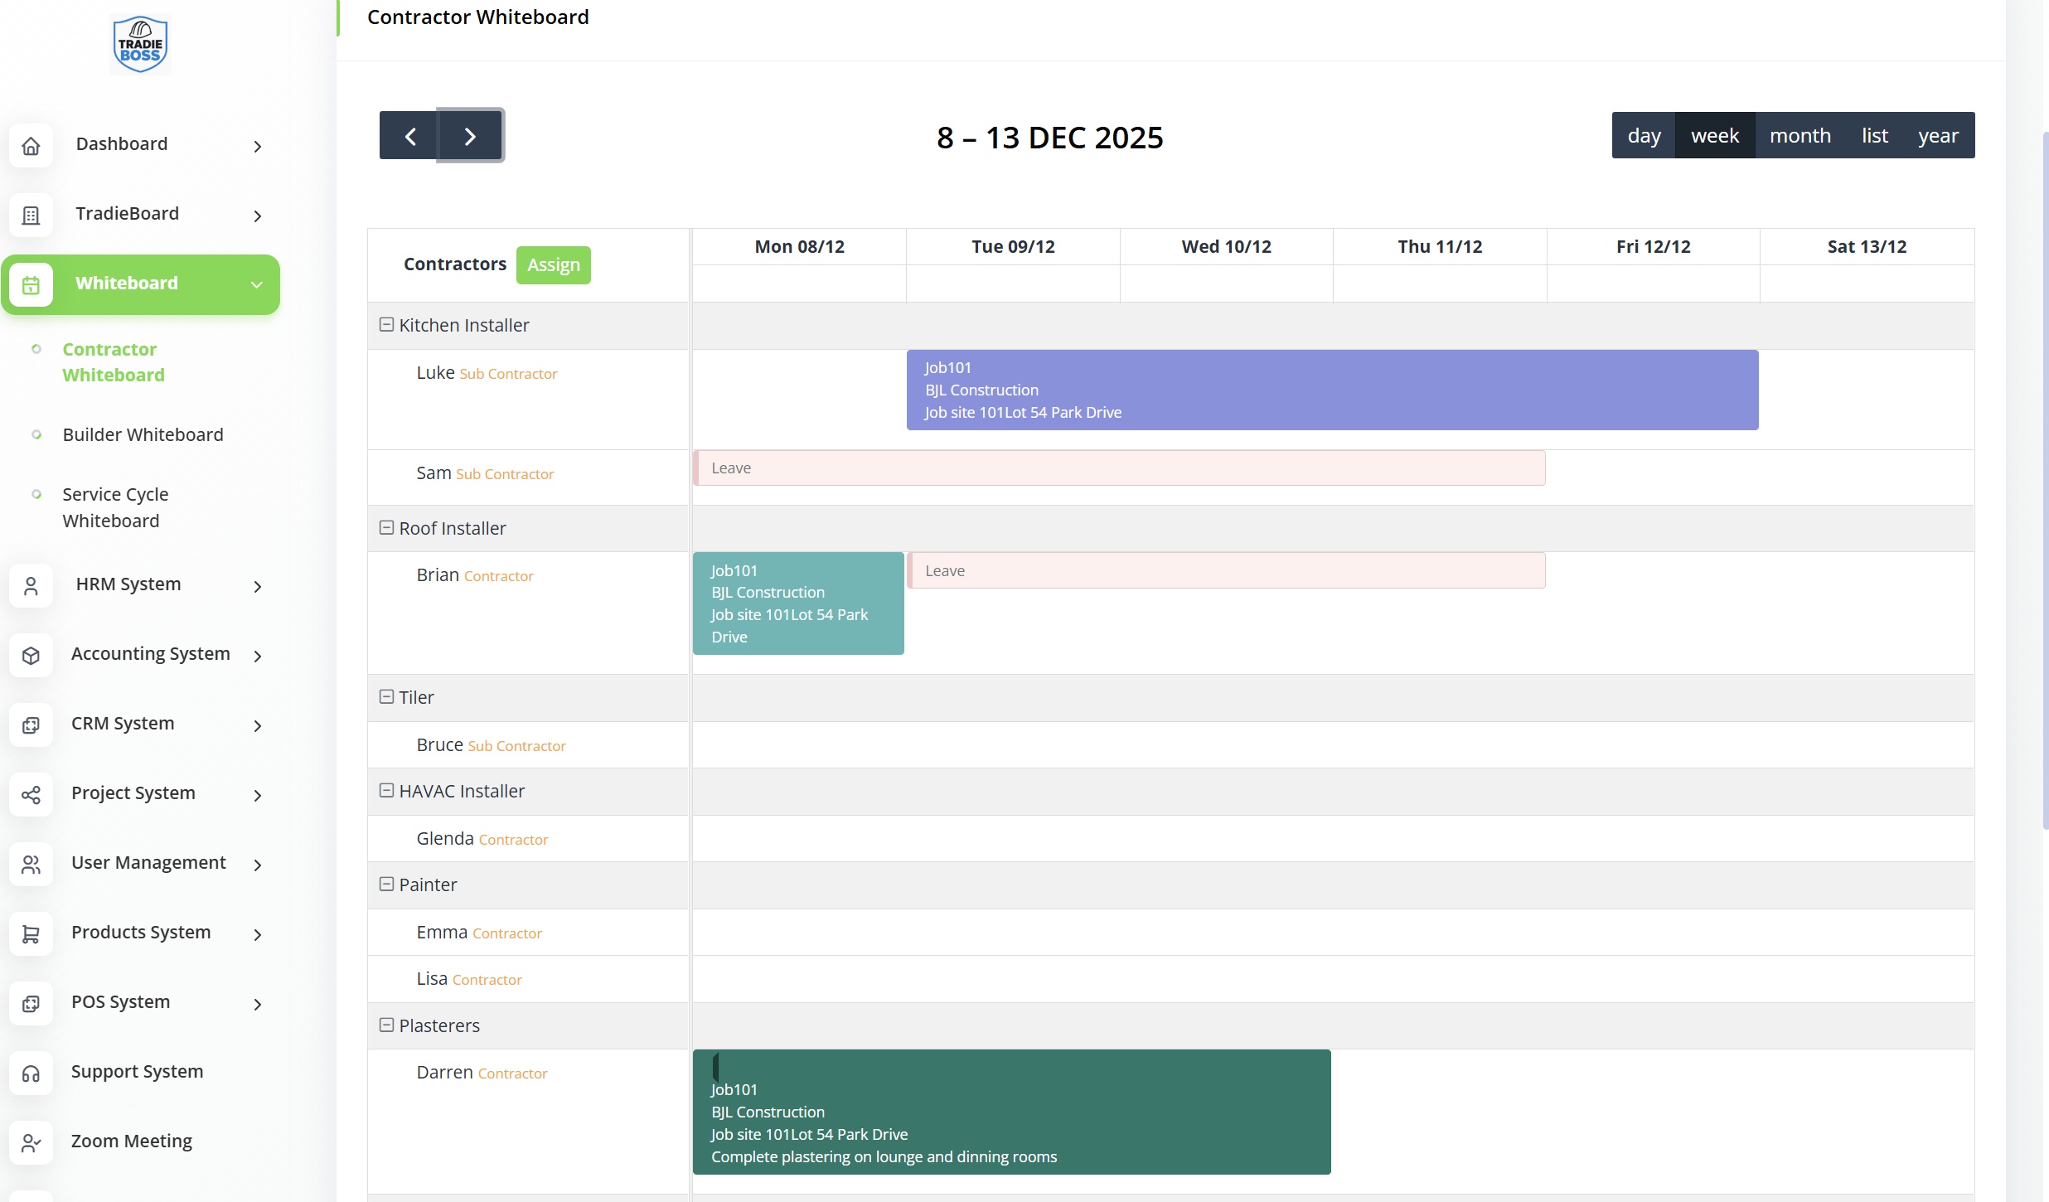Image resolution: width=2049 pixels, height=1202 pixels.
Task: Click the Tradie Boss logo
Action: (x=140, y=45)
